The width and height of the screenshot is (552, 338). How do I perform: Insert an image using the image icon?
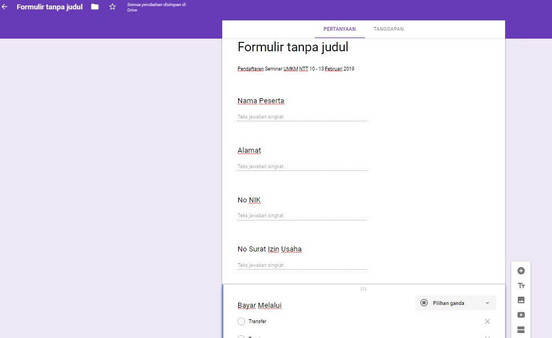click(521, 299)
